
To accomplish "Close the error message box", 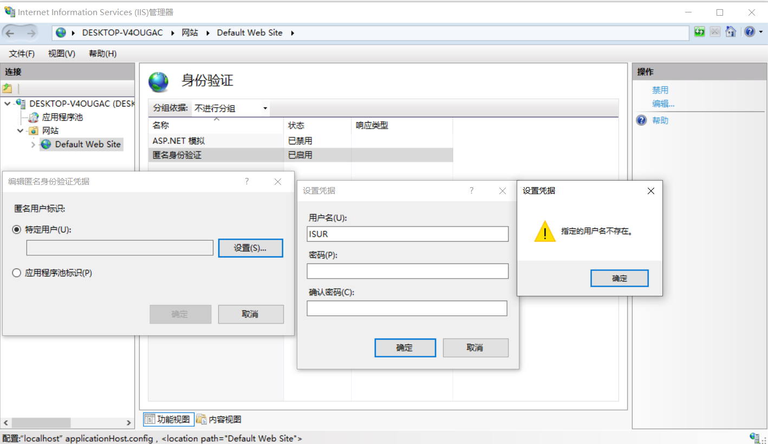I will coord(651,191).
